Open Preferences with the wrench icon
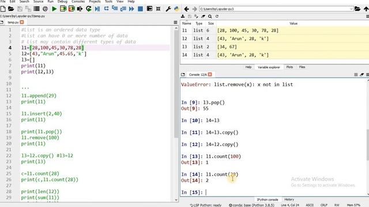This screenshot has height=207, width=369. click(168, 9)
